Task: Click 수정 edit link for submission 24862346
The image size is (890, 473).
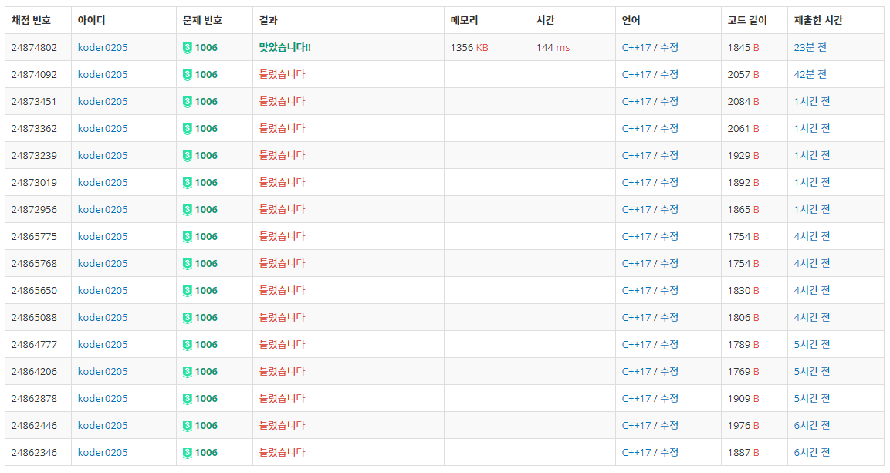Action: click(x=669, y=453)
